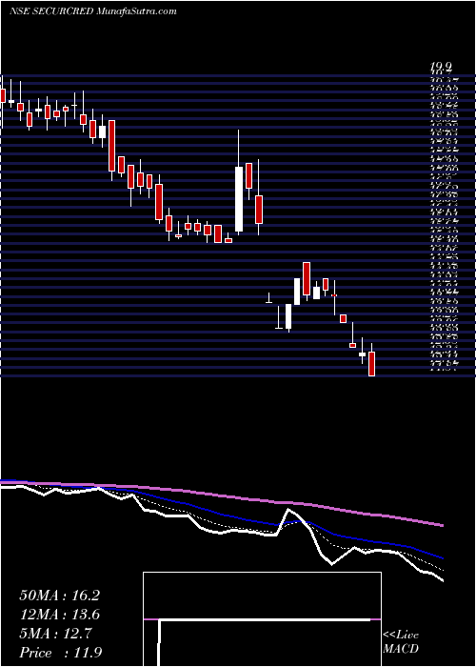The image size is (476, 667).
Task: Click the last red candlestick at chart bottom
Action: pyautogui.click(x=371, y=364)
